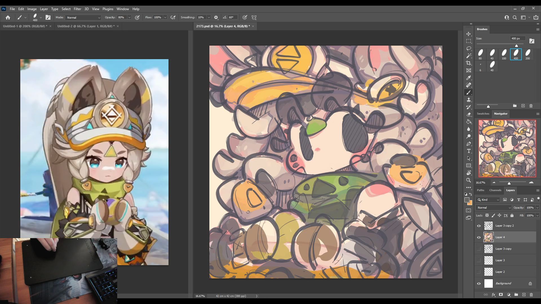Screen dimensions: 541x304
Task: Select the Lasso tool
Action: pos(469,48)
